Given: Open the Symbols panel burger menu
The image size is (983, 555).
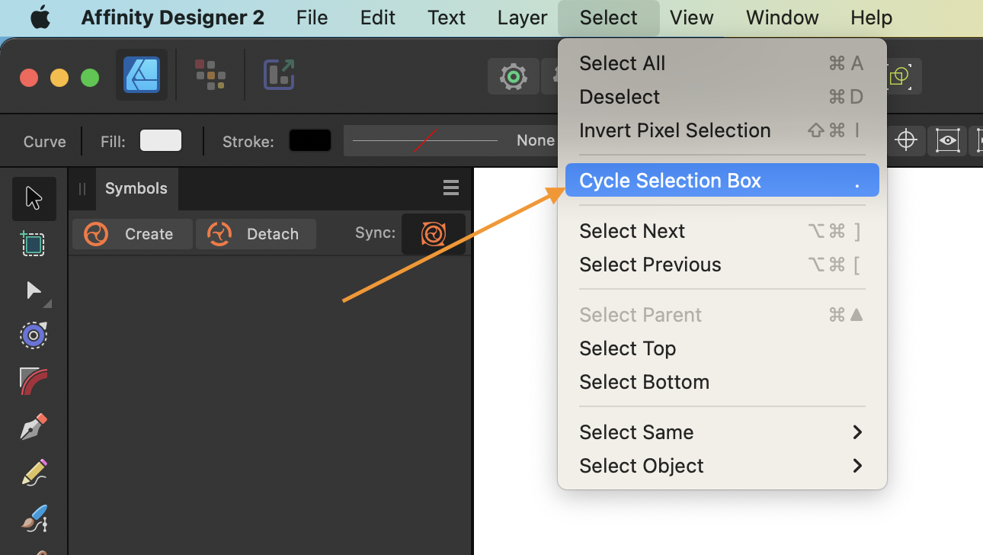Looking at the screenshot, I should point(450,188).
